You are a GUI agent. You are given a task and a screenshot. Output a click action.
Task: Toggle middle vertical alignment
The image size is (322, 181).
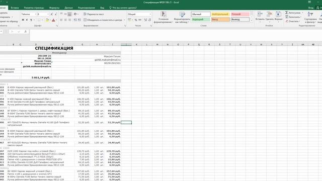(65, 14)
